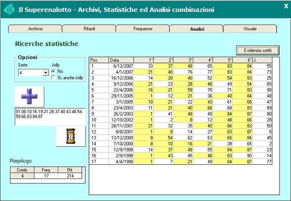Click the date cell 22/4/2006
The image size is (291, 201).
(121, 90)
